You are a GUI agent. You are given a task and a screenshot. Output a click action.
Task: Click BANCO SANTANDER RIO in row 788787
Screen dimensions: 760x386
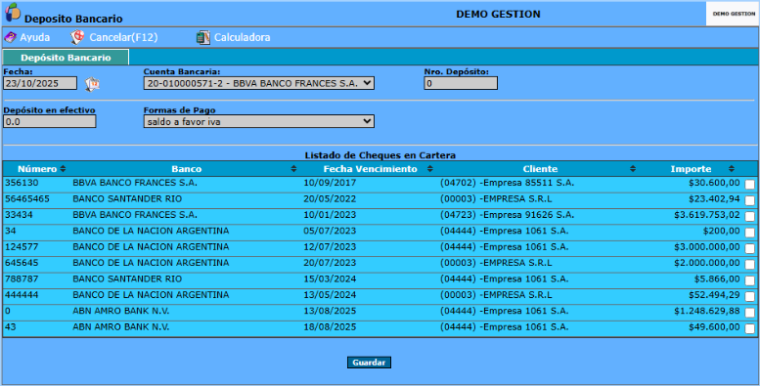[127, 279]
